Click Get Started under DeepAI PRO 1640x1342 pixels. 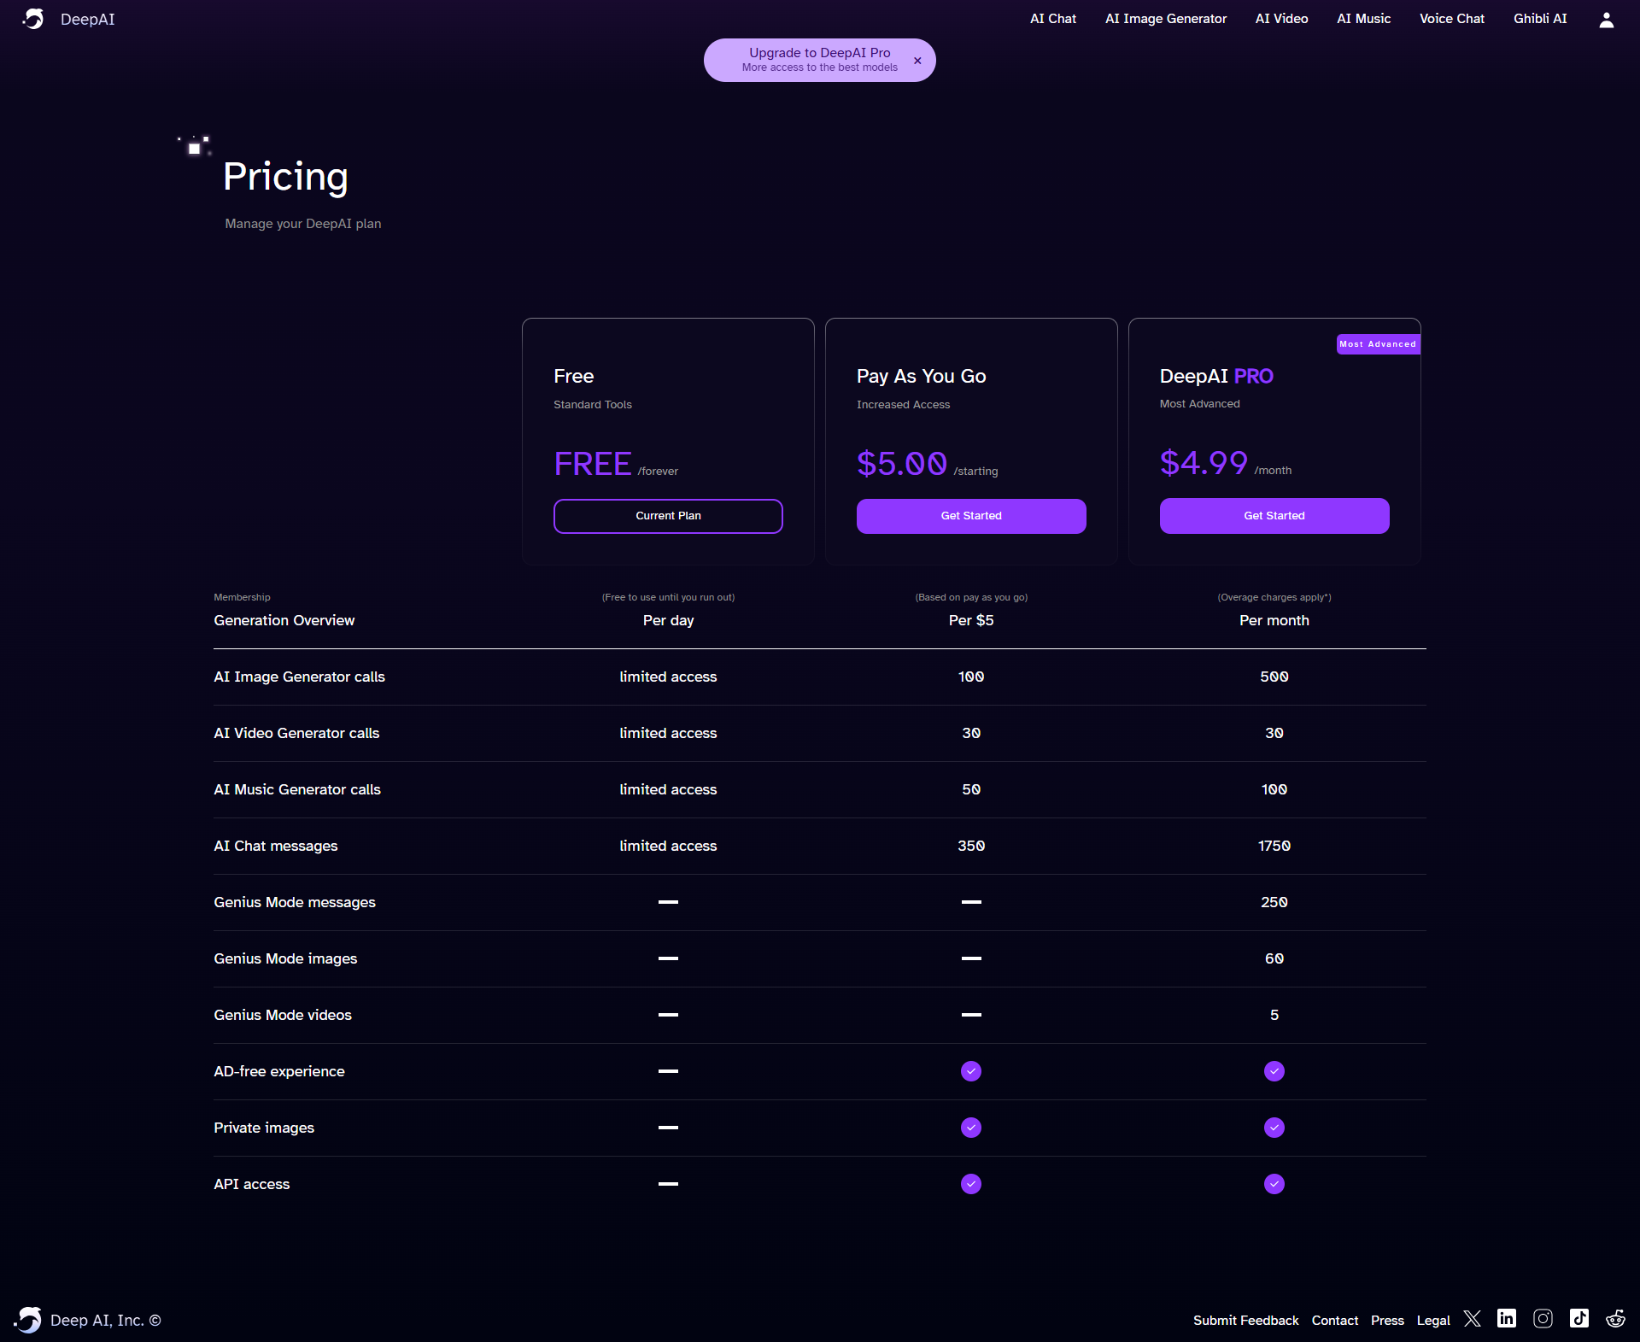pos(1274,516)
